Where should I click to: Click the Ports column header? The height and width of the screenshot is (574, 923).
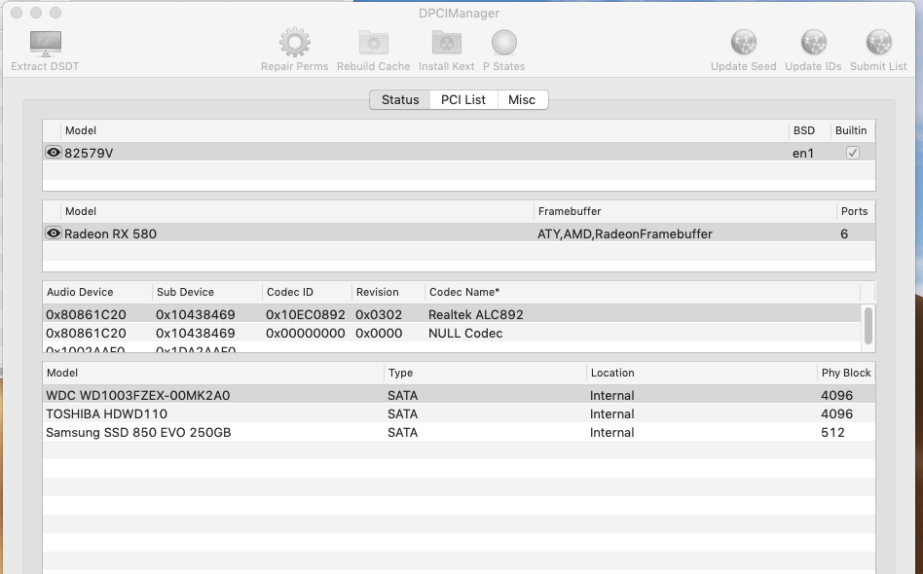pyautogui.click(x=854, y=211)
